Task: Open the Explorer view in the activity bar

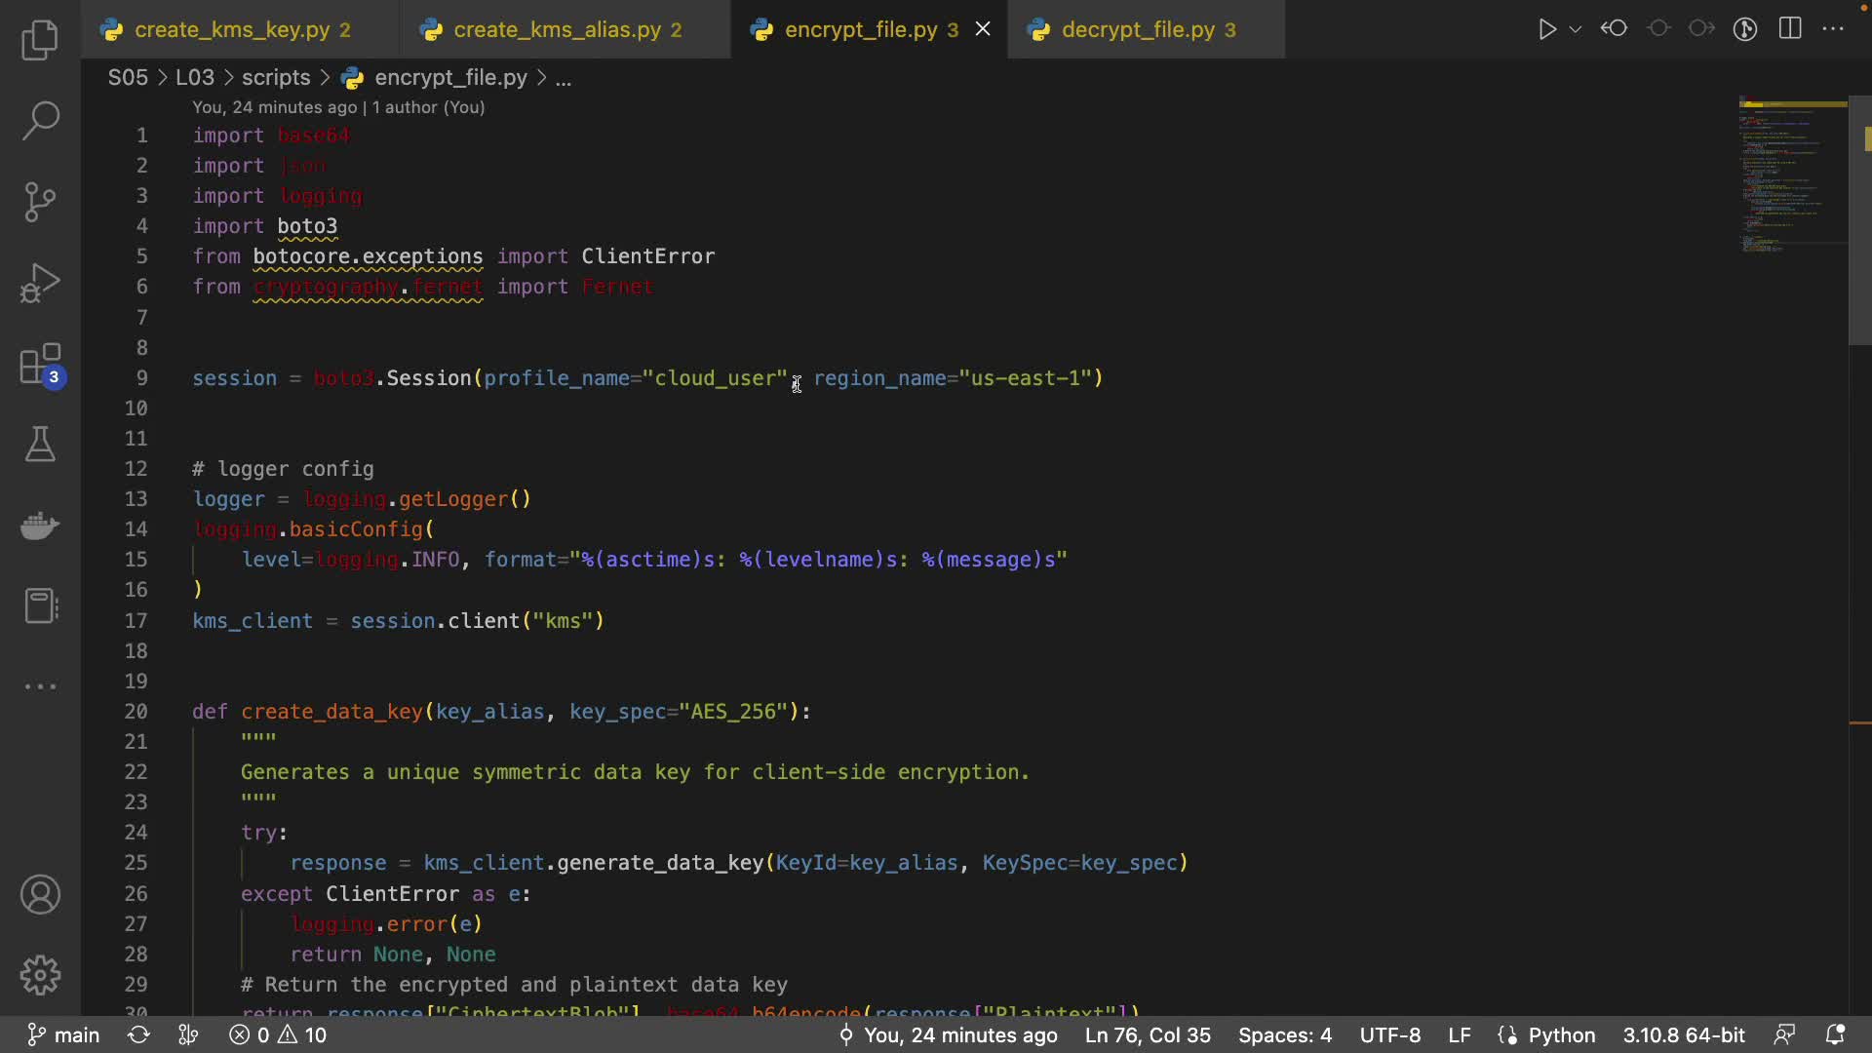Action: [40, 40]
